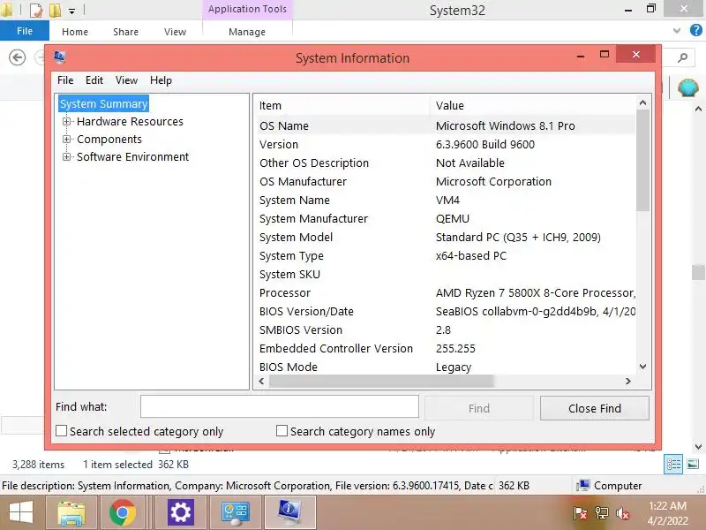706x530 pixels.
Task: Open System Information Help menu
Action: click(x=161, y=80)
